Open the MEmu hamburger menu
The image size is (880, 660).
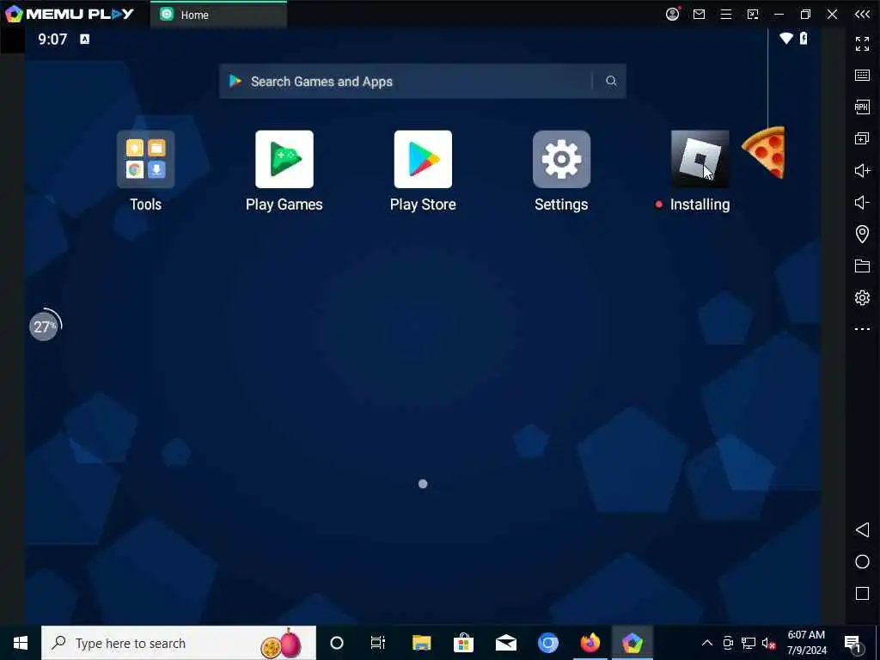click(x=725, y=15)
